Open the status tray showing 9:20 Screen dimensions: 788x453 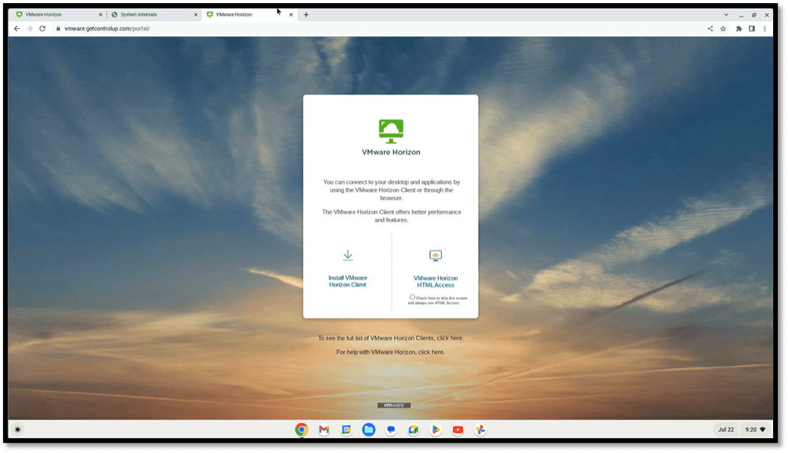coord(755,430)
